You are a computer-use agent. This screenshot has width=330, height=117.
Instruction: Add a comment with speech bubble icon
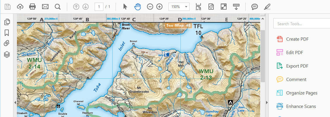(x=254, y=6)
